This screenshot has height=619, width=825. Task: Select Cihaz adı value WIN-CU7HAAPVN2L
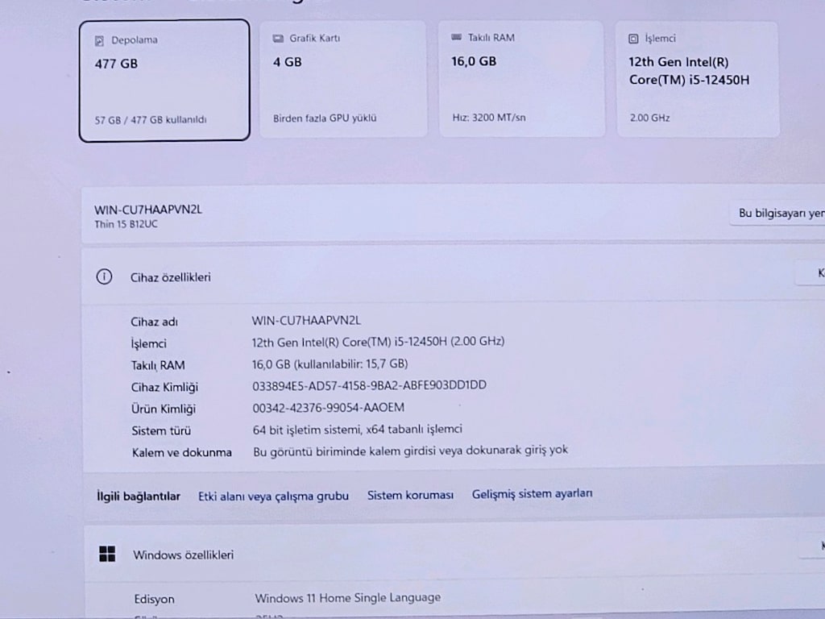306,320
